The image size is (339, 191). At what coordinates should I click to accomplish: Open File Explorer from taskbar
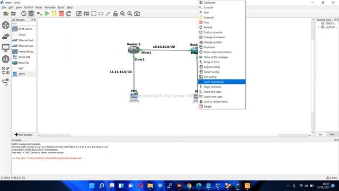point(150,186)
